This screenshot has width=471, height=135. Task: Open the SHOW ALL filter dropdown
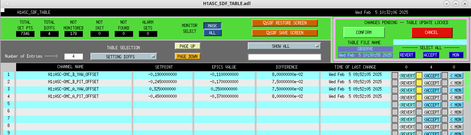284,46
